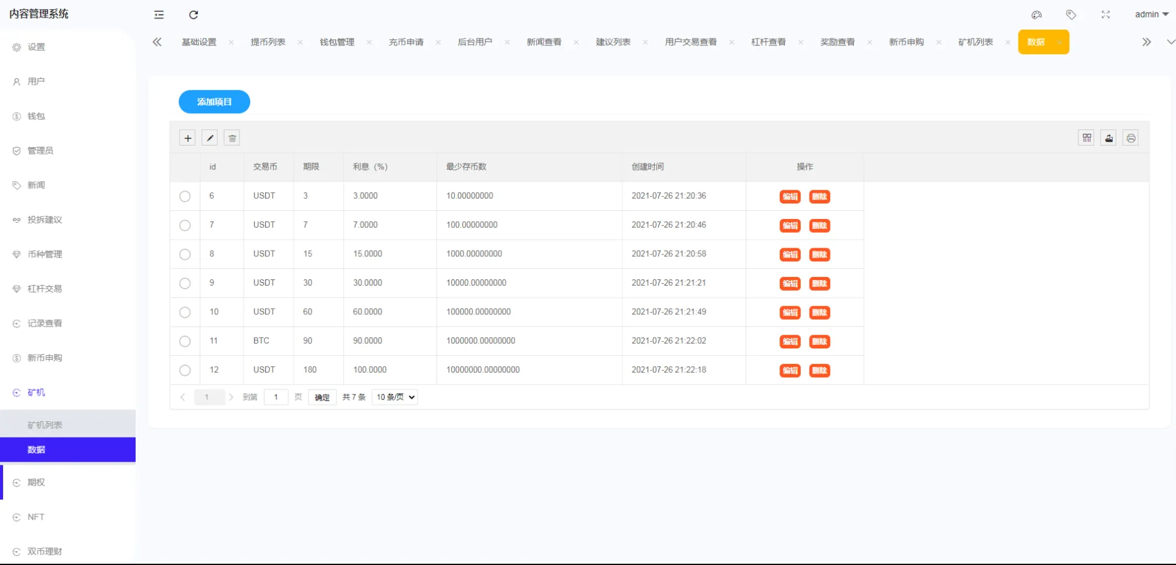Select the radio button for the BTC row
1176x565 pixels.
185,341
